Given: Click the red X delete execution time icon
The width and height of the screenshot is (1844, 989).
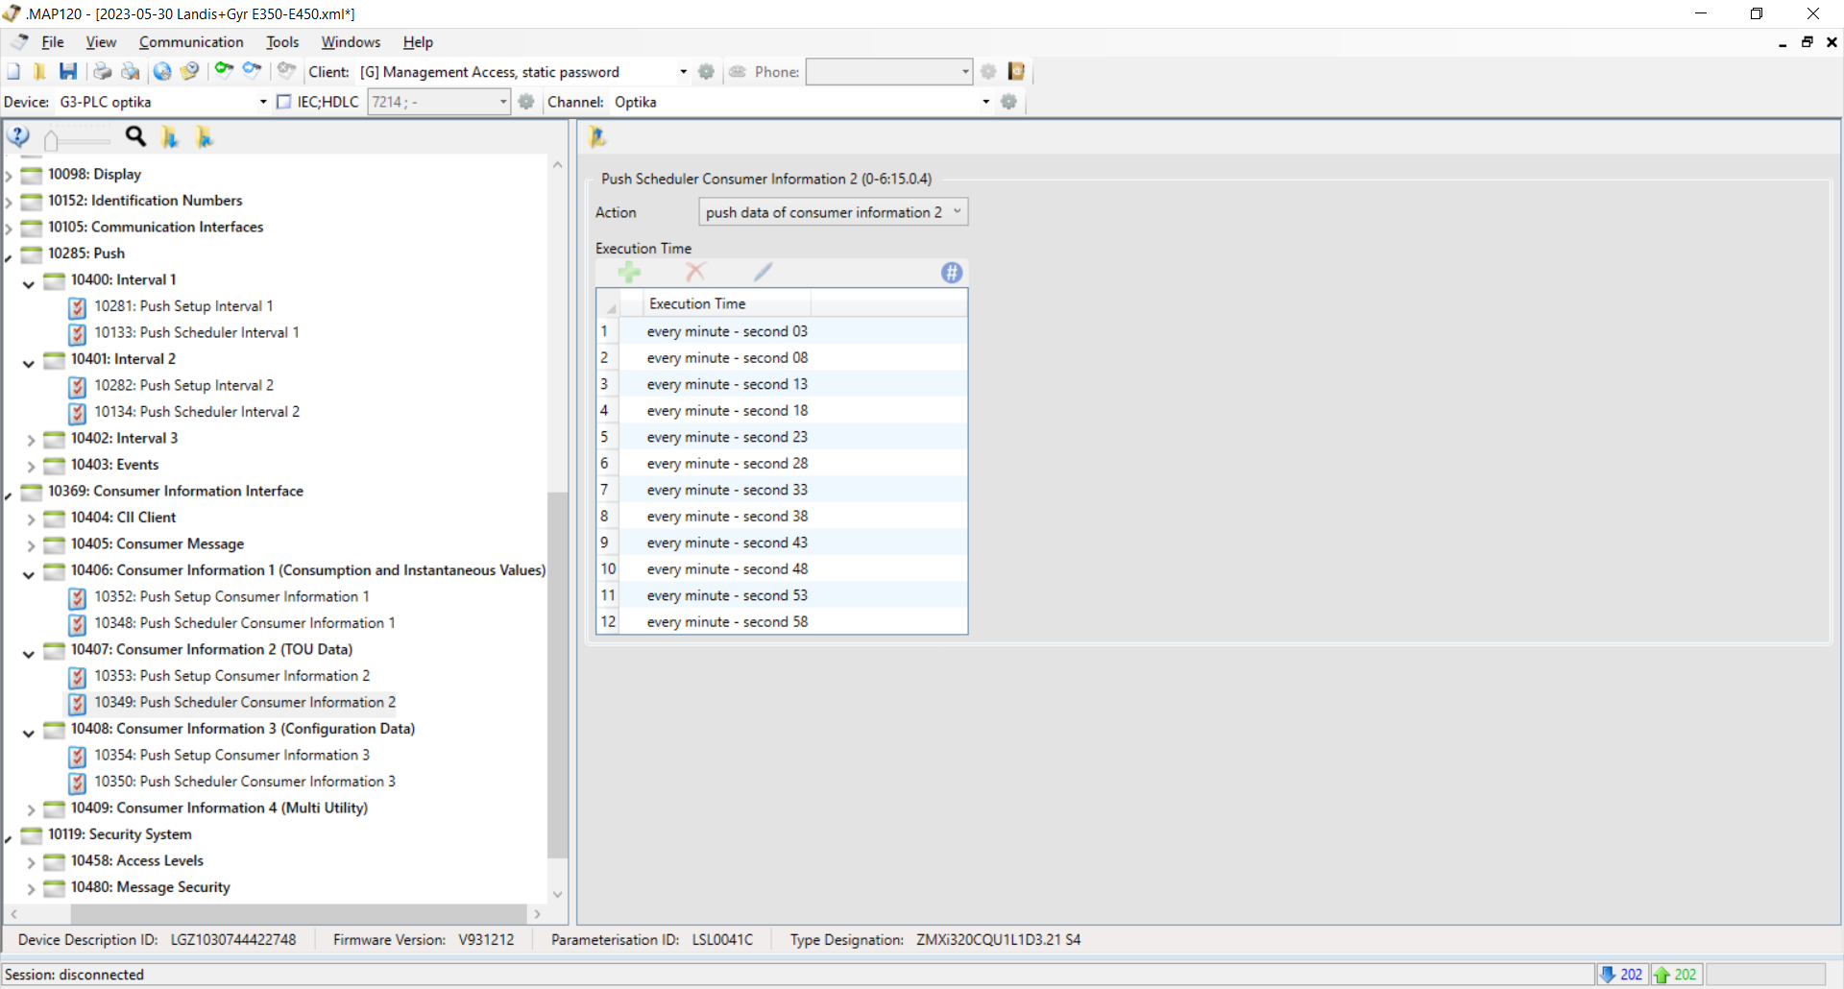Looking at the screenshot, I should coord(695,273).
